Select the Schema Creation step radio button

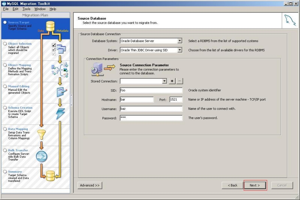tap(5, 108)
